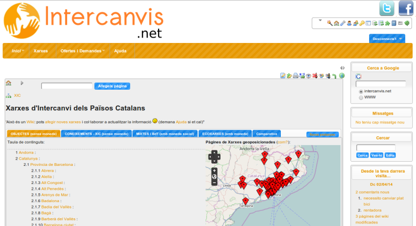Switch to the Comparativa tab

(x=267, y=134)
